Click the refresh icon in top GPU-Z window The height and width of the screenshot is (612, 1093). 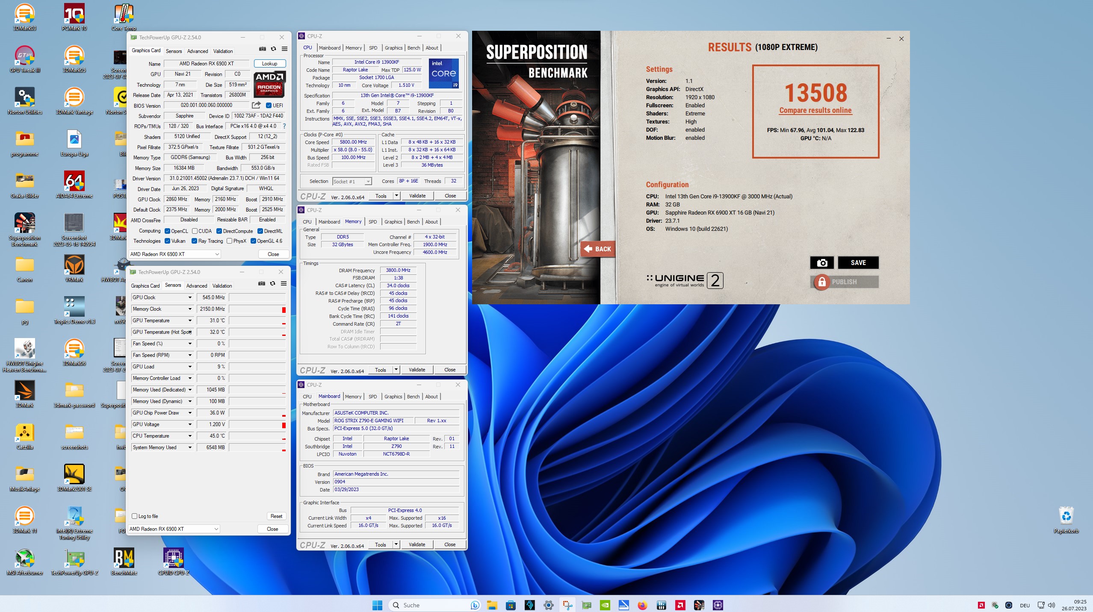tap(274, 49)
